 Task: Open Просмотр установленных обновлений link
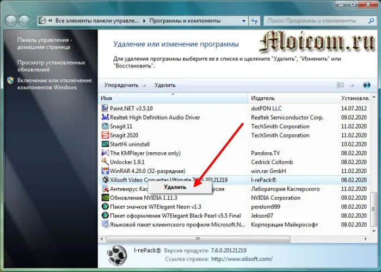click(x=51, y=66)
